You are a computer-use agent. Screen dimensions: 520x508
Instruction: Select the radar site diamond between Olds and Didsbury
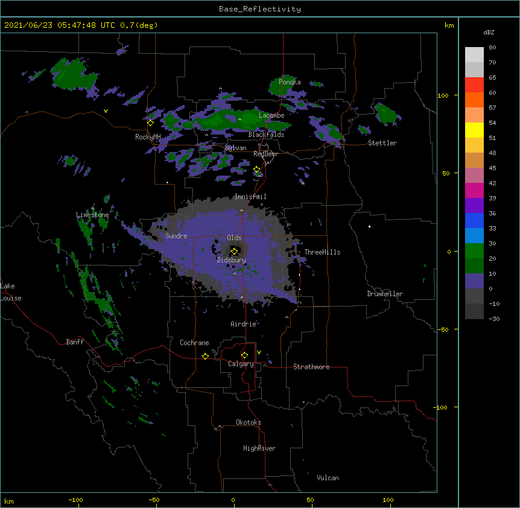coord(235,252)
